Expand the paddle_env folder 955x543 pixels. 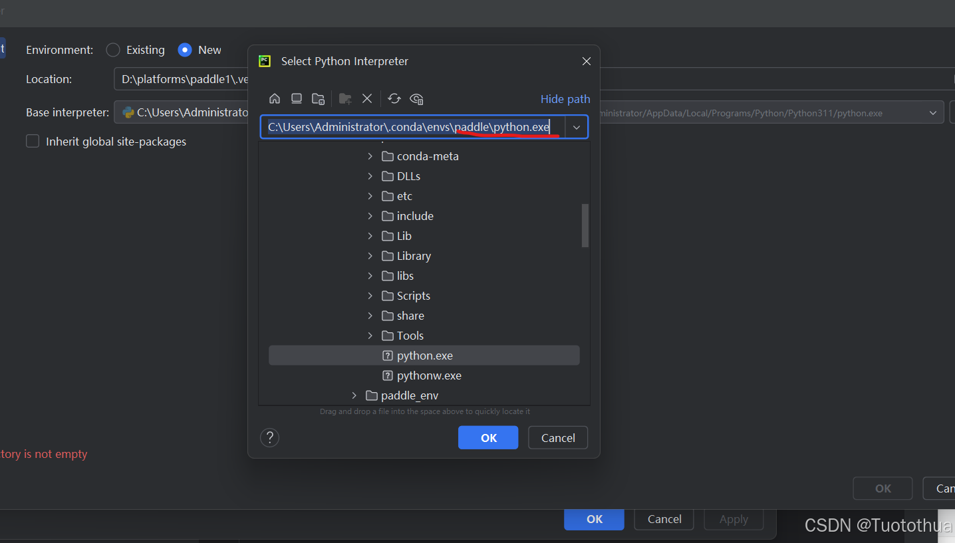(x=354, y=395)
